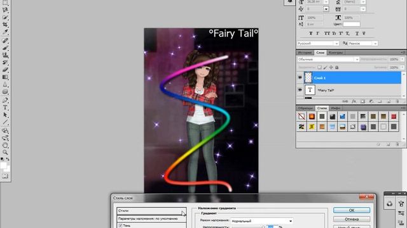The image size is (407, 228).
Task: Toggle lock image pixels brush icon
Action: pyautogui.click(x=325, y=68)
